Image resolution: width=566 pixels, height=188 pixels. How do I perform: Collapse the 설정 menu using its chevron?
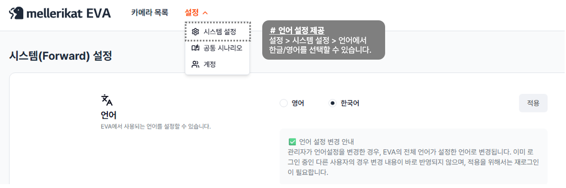[205, 13]
